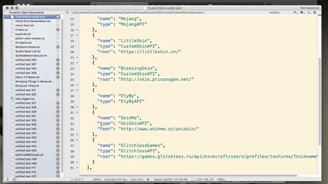The image size is (328, 184).
Task: Select Annoying Things in Minecraft document
Action: point(34,82)
